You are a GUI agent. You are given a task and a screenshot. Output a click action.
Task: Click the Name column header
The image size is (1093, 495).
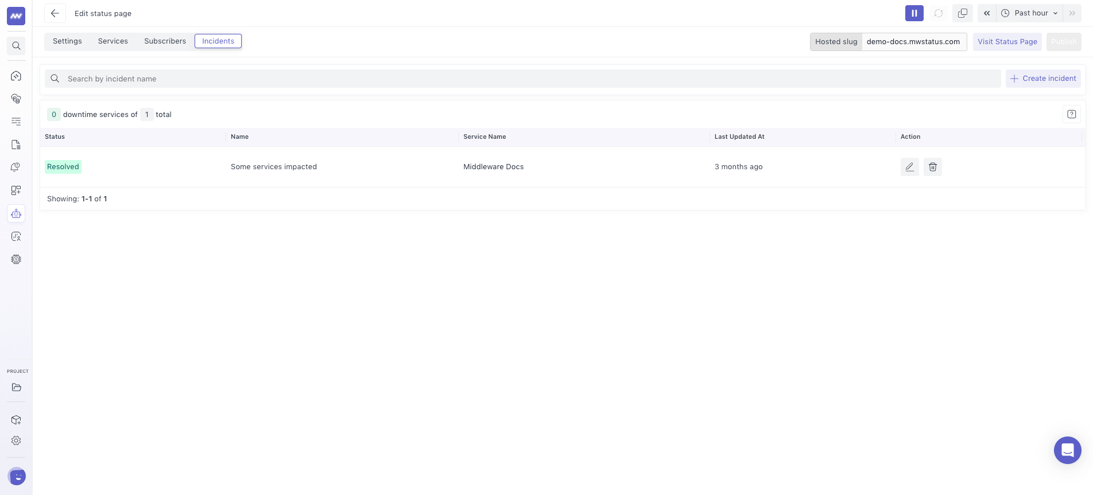pyautogui.click(x=240, y=137)
